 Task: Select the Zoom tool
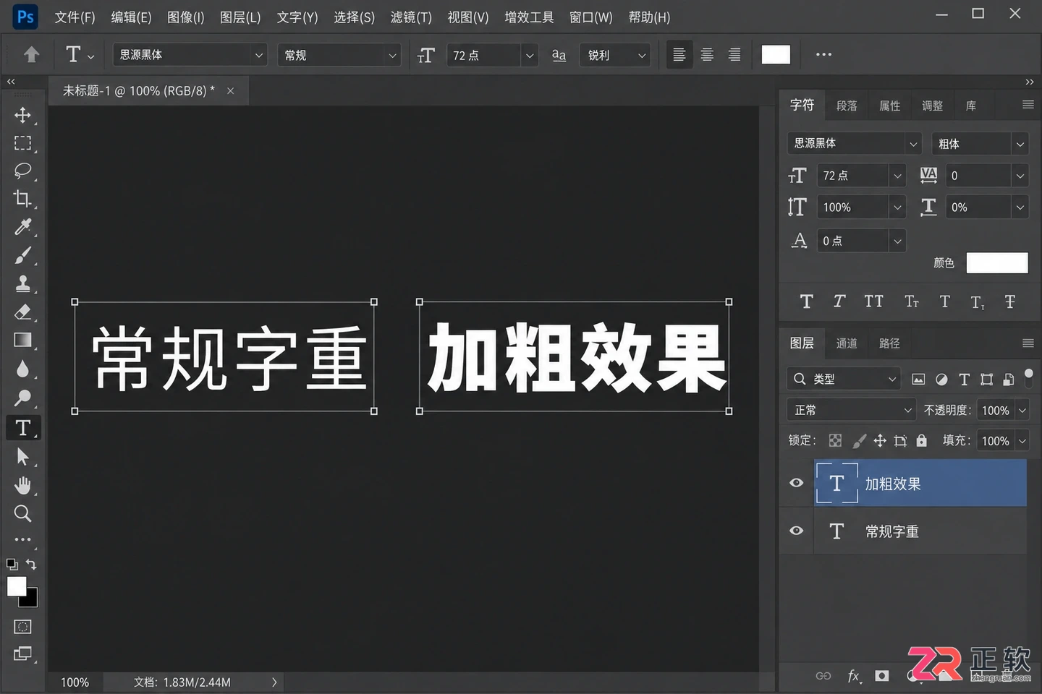tap(23, 513)
